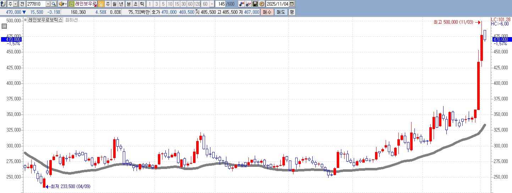
Task: Switch to 월 monthly chart period
Action: point(115,4)
